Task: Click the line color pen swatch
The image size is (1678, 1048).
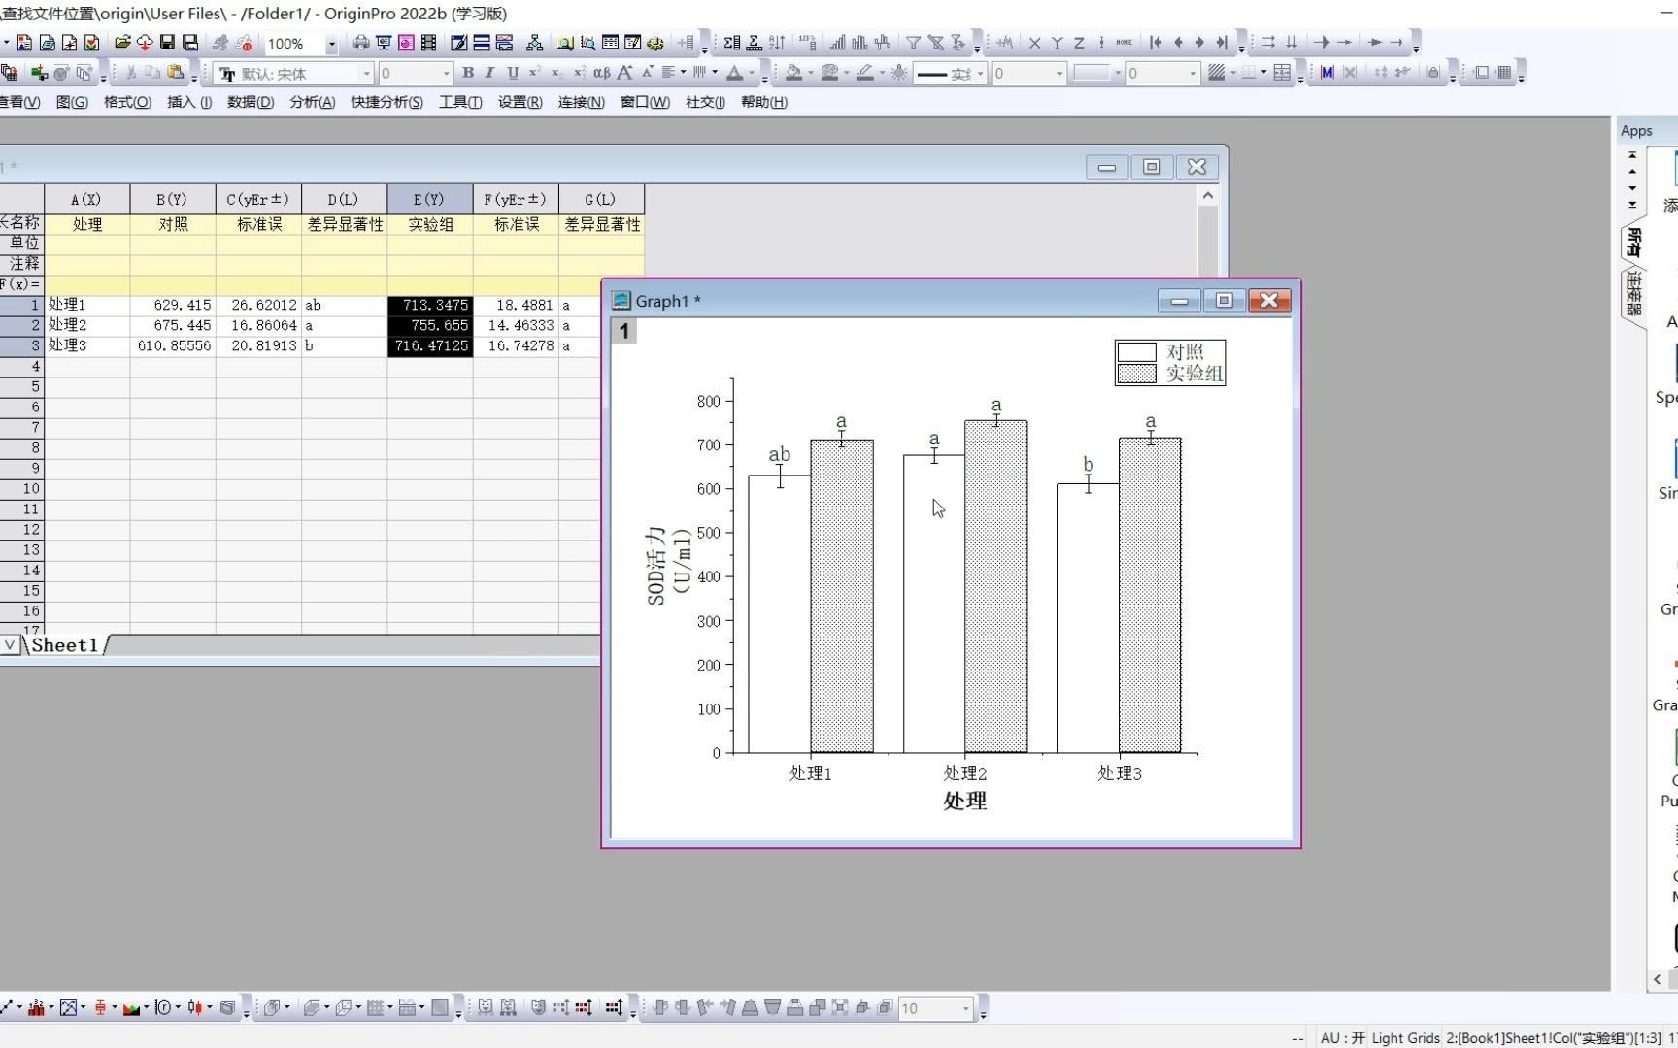Action: click(865, 73)
